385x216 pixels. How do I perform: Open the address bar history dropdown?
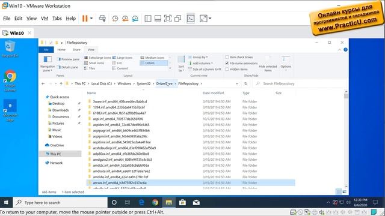point(236,83)
